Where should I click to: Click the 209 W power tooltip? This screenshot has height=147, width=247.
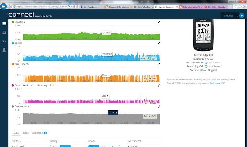[105, 96]
